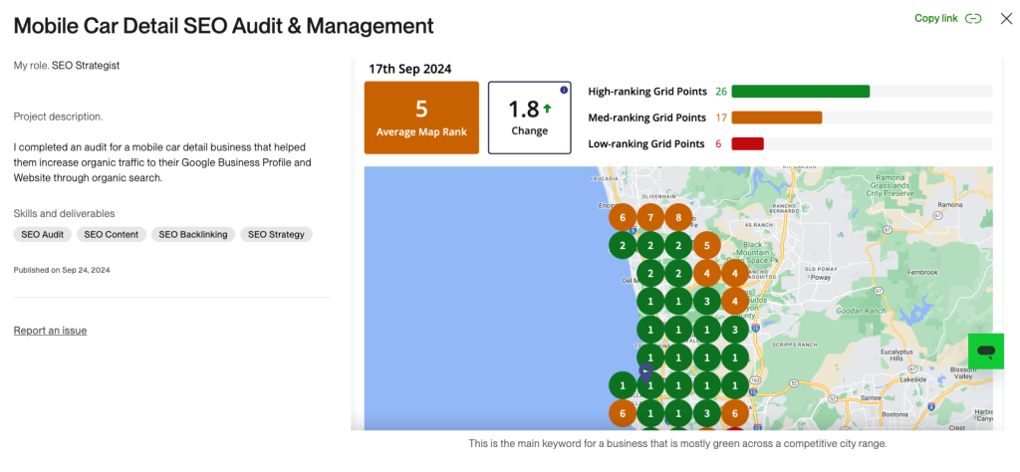This screenshot has height=472, width=1020.
Task: Open the Report an issue link
Action: pos(50,331)
